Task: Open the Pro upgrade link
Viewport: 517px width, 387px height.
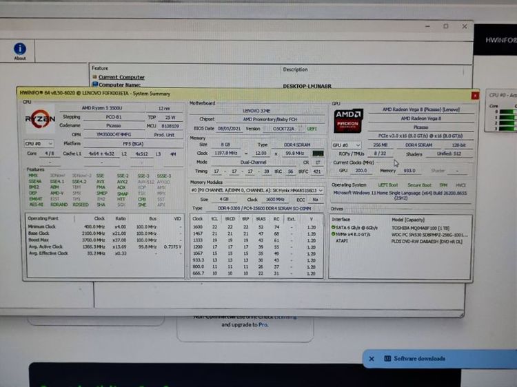Action: click(263, 325)
